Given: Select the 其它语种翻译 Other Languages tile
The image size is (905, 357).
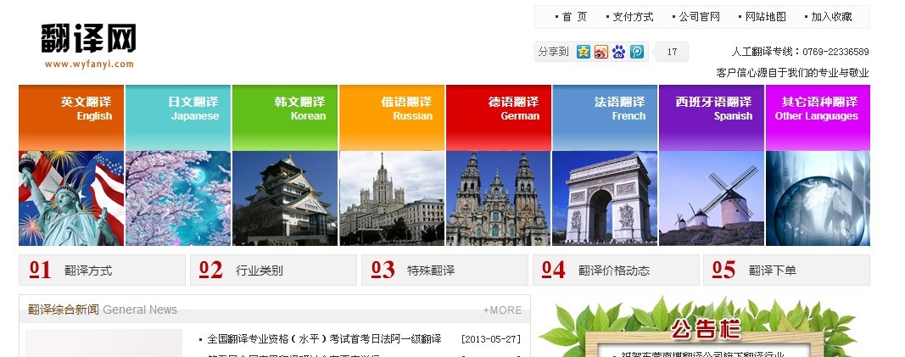Looking at the screenshot, I should coord(818,118).
